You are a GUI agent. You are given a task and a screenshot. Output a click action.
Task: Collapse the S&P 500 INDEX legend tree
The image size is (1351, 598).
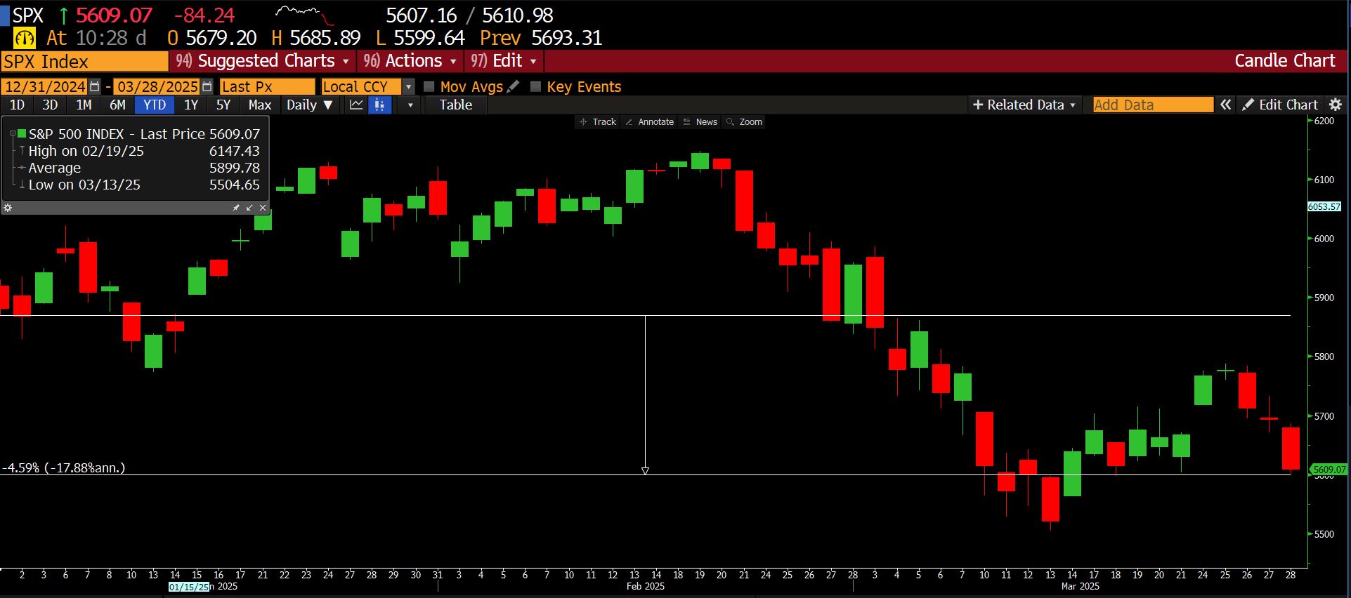click(13, 133)
